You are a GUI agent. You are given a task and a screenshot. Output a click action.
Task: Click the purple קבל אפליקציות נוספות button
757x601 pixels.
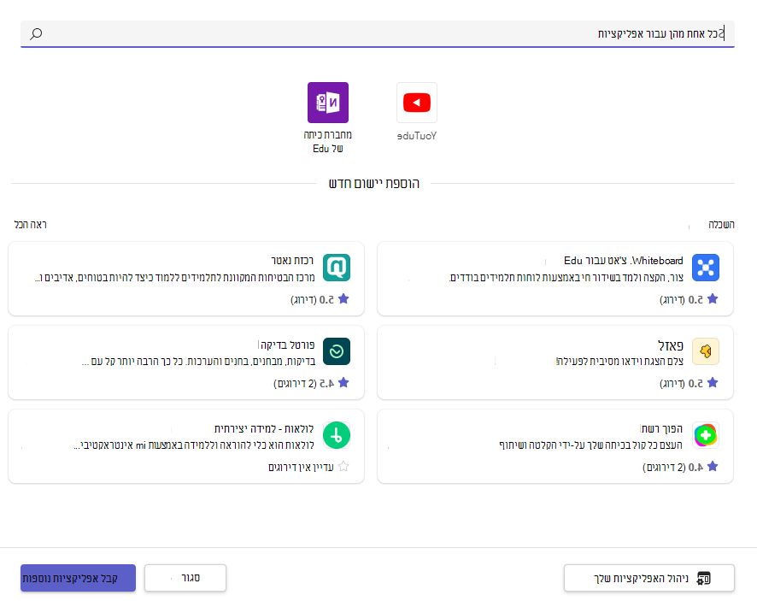[78, 578]
